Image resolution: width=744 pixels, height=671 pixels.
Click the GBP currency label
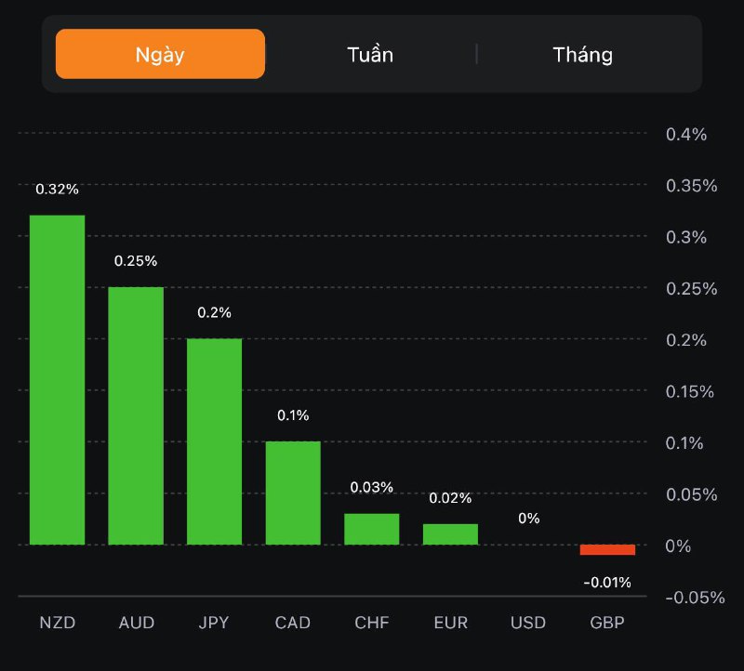tap(607, 623)
